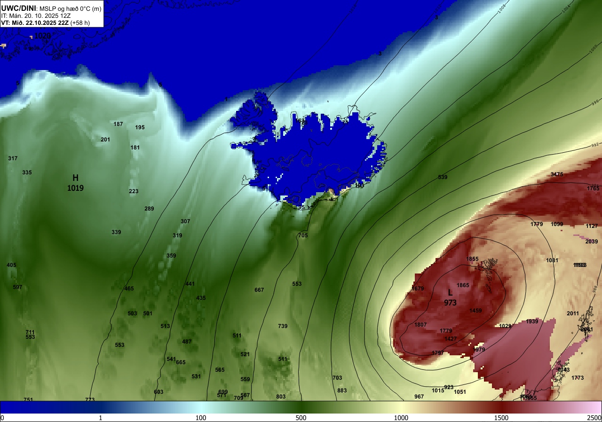The image size is (602, 422).
Task: Click the '705' value south of Iceland
Action: click(x=303, y=235)
